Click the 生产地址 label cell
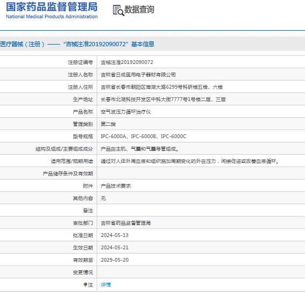The height and width of the screenshot is (295, 305). (83, 99)
